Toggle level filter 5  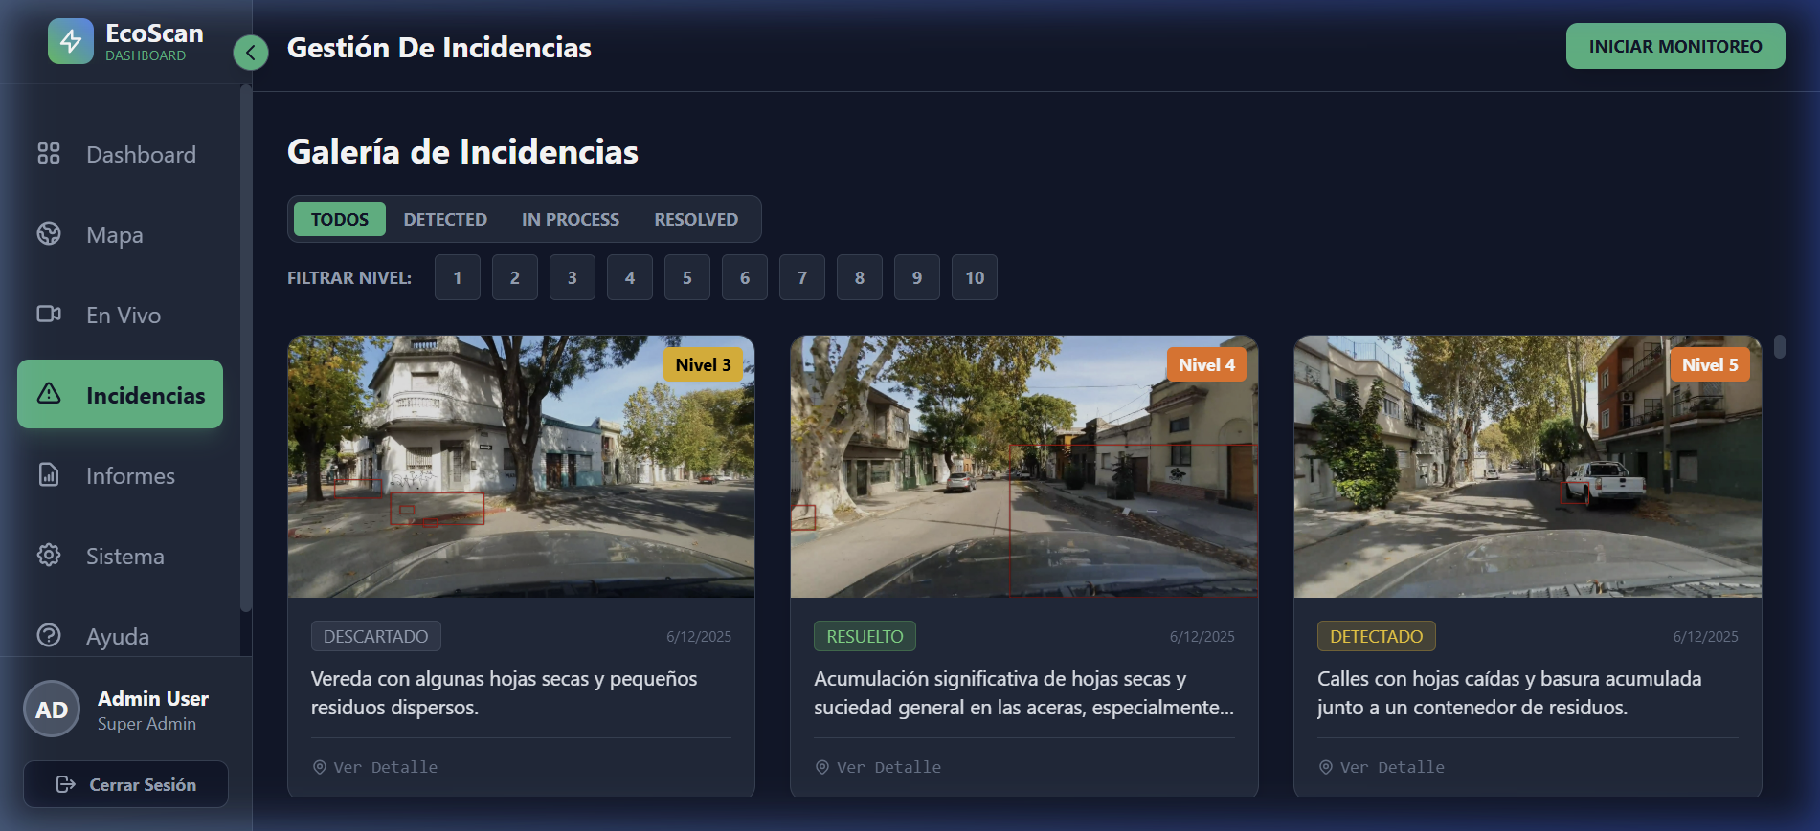click(687, 277)
